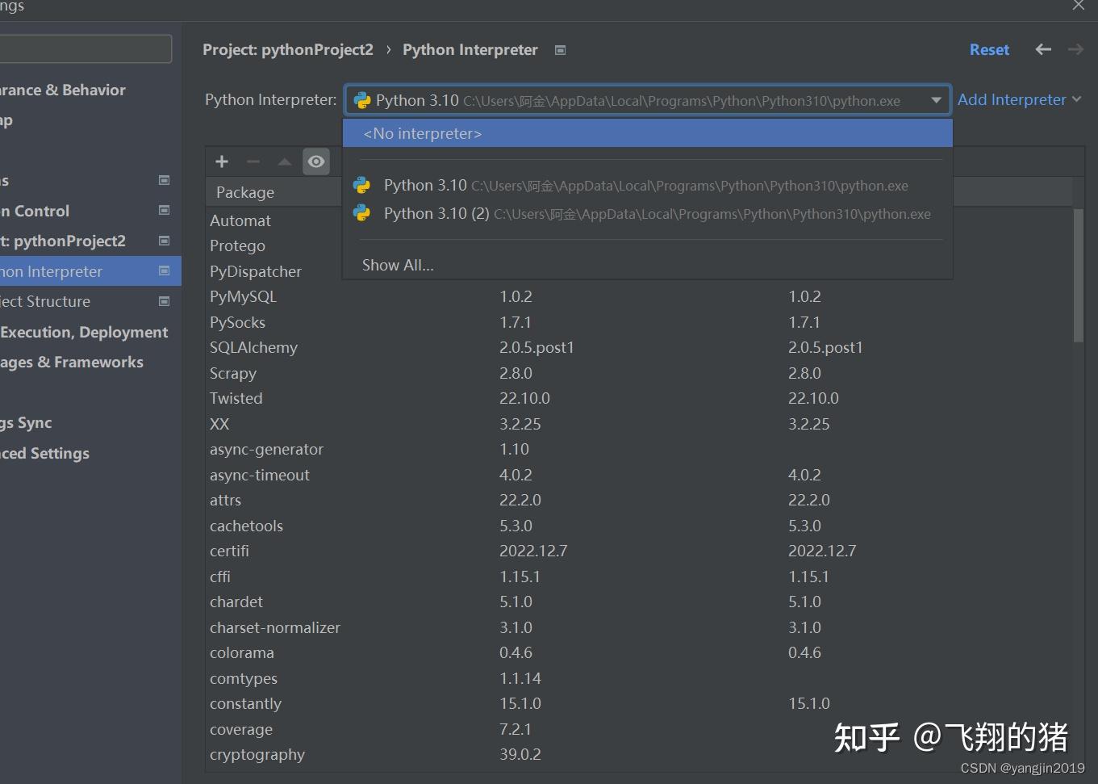Select Python Interpreter in the settings sidebar
Image resolution: width=1098 pixels, height=784 pixels.
tap(90, 271)
